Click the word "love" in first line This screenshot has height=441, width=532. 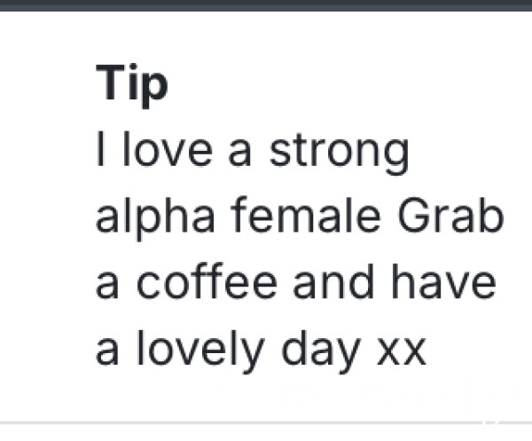click(x=168, y=149)
